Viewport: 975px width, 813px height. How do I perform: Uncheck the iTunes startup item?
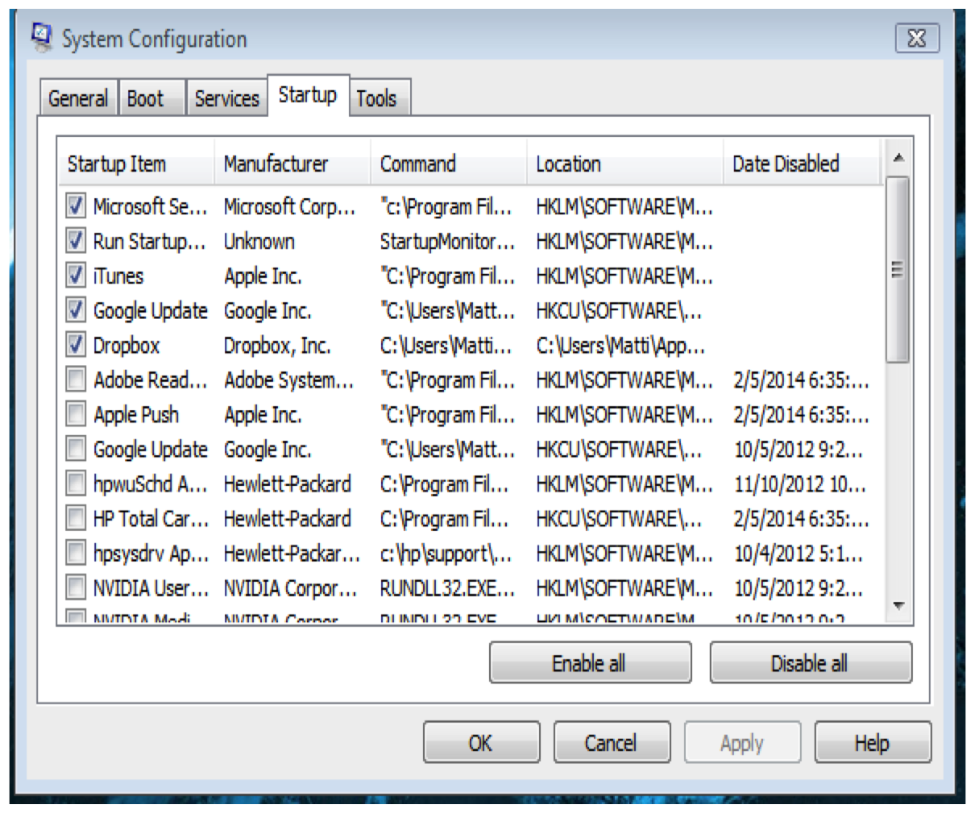(x=74, y=276)
